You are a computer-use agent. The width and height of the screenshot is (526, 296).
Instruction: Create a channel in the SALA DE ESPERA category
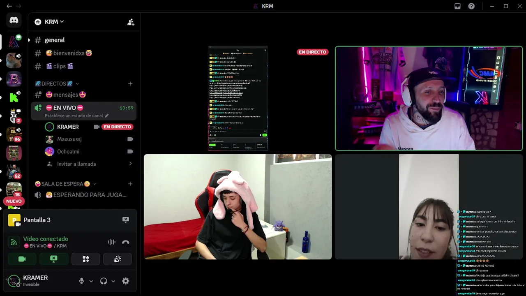[130, 184]
